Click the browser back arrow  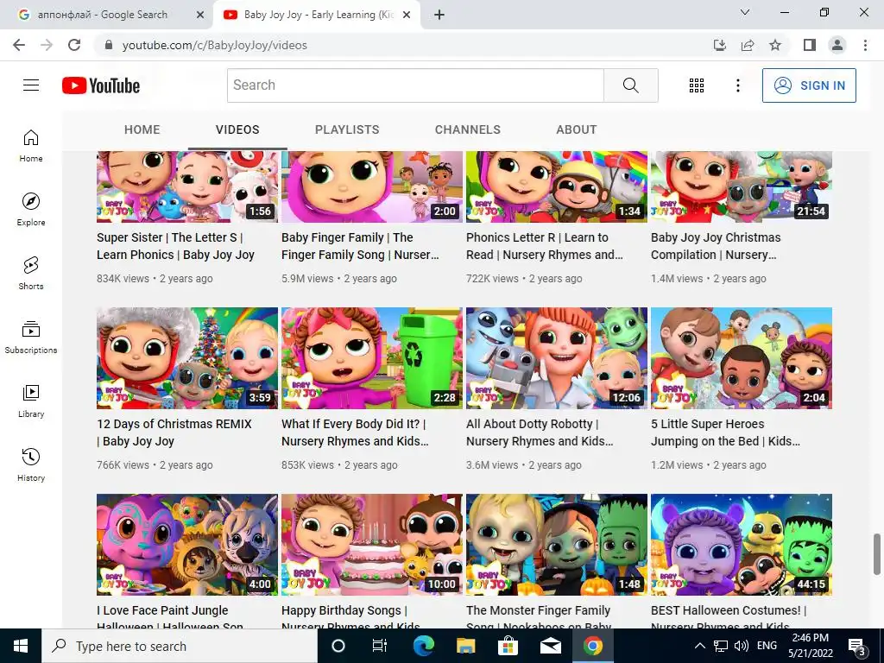coord(19,45)
